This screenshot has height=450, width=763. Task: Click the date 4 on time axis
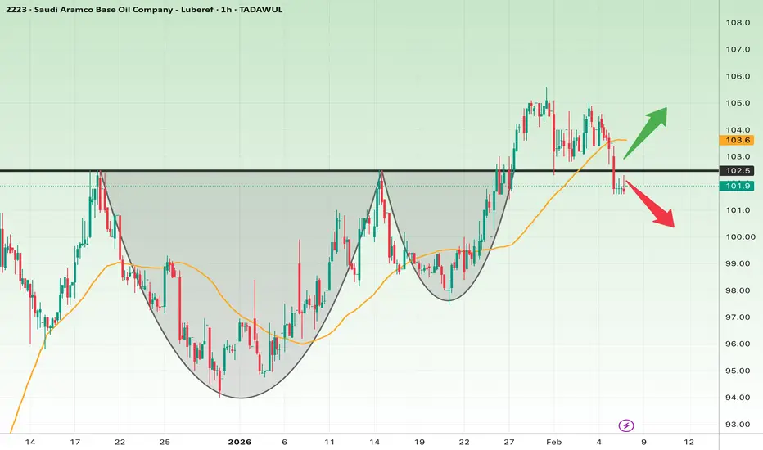(599, 442)
